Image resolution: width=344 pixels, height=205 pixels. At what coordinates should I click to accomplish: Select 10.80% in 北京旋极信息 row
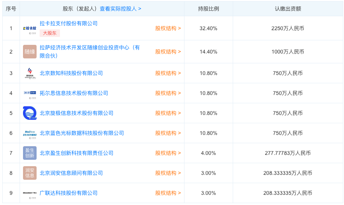click(x=209, y=113)
